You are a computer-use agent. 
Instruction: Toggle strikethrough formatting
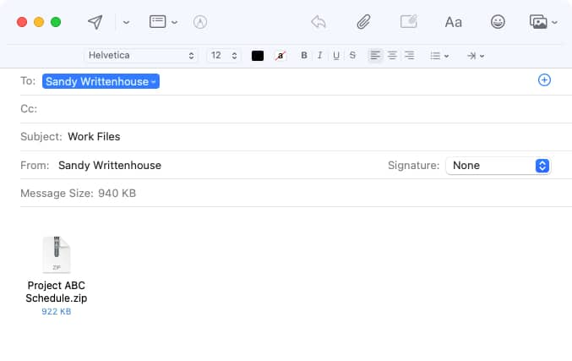tap(352, 56)
